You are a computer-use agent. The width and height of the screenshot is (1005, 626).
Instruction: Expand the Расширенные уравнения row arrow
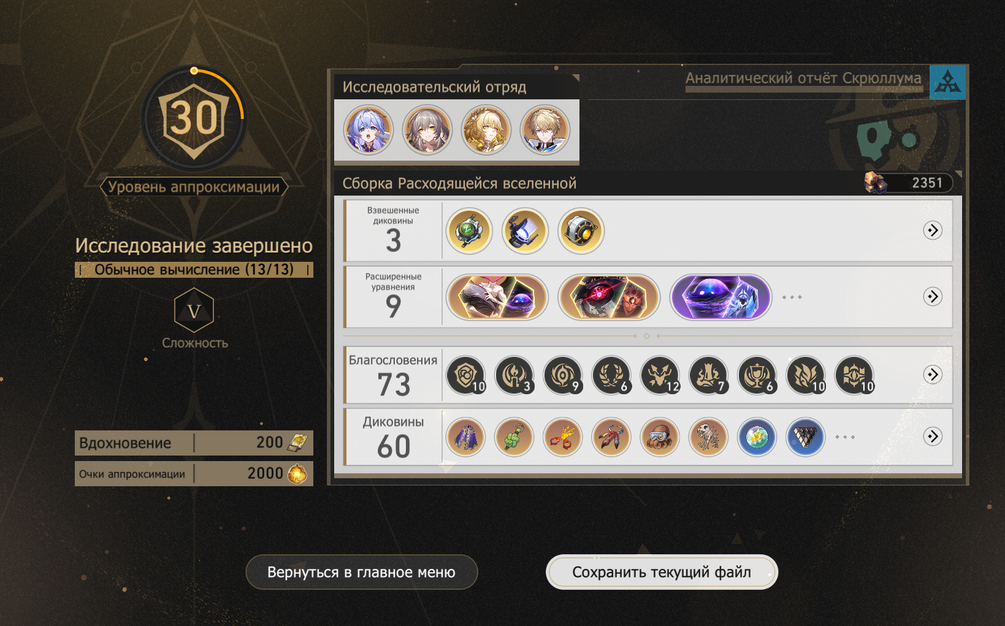pyautogui.click(x=933, y=296)
